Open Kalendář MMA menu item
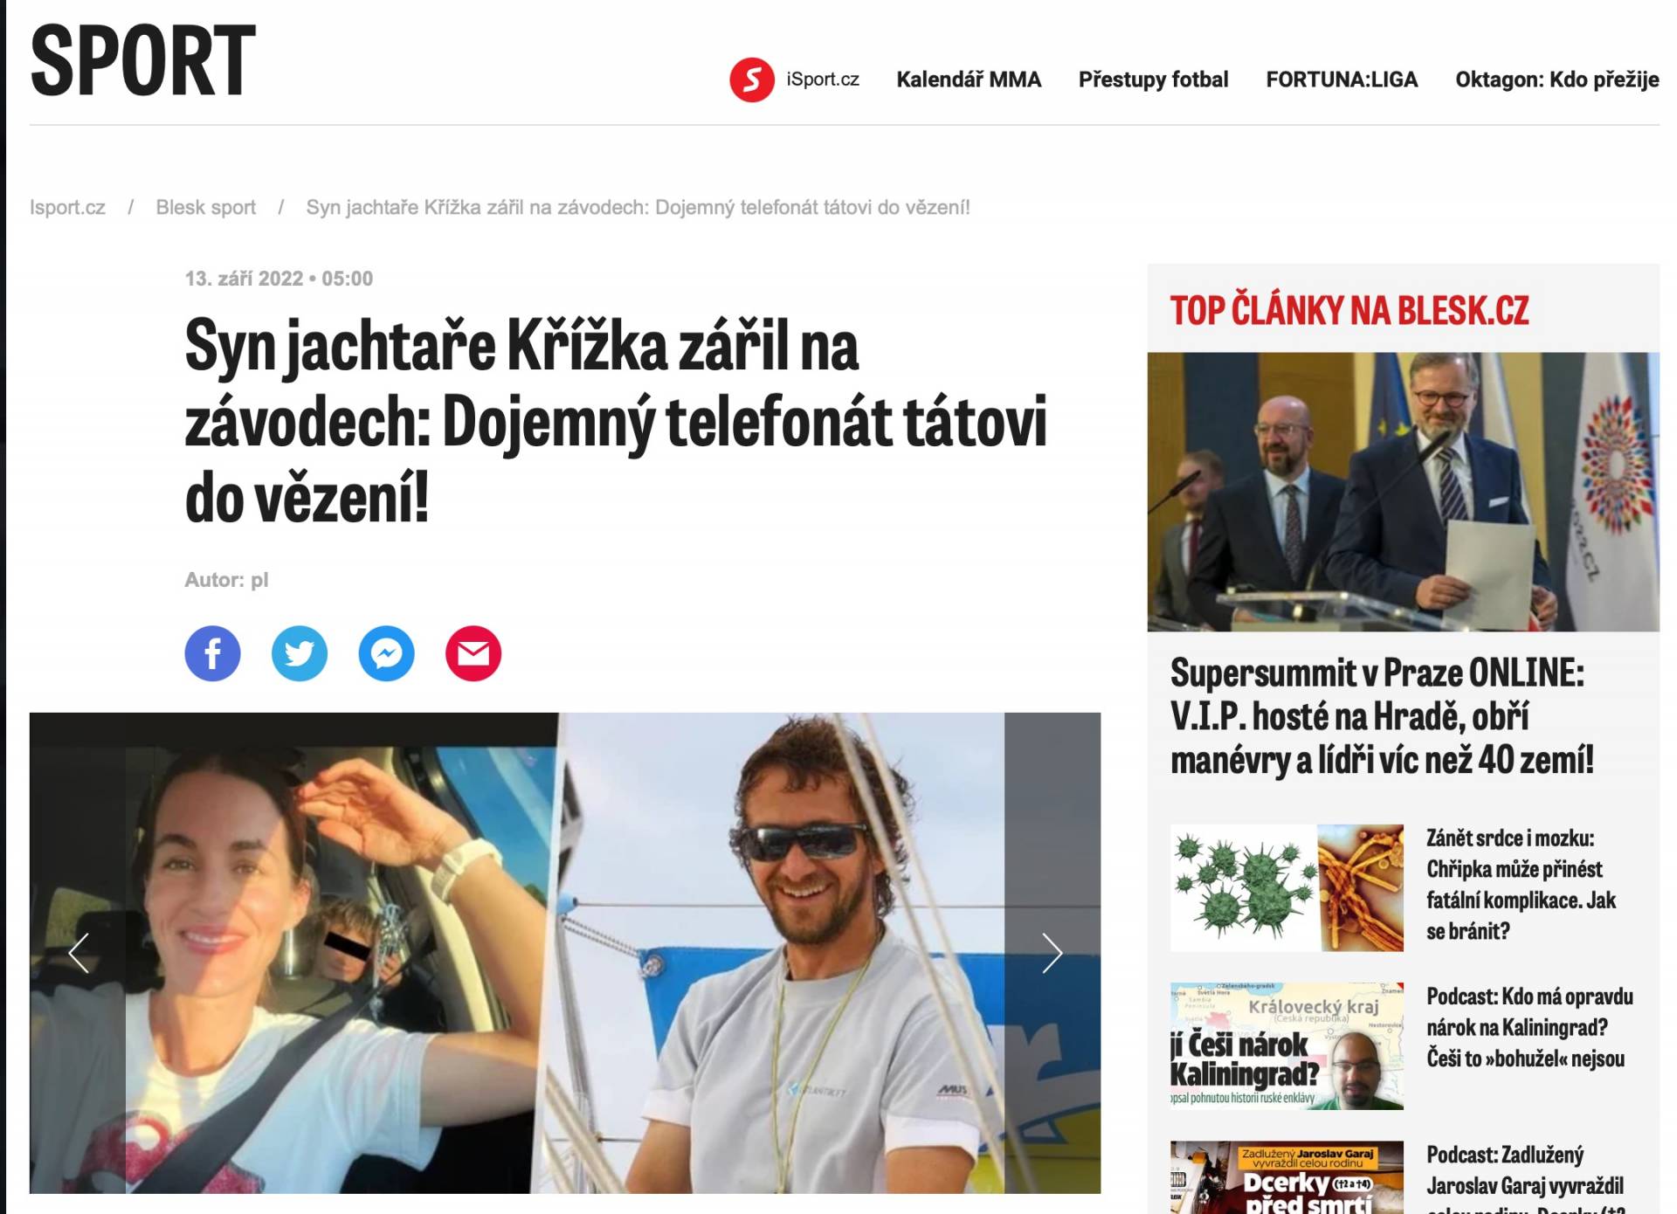This screenshot has height=1214, width=1677. coord(969,79)
